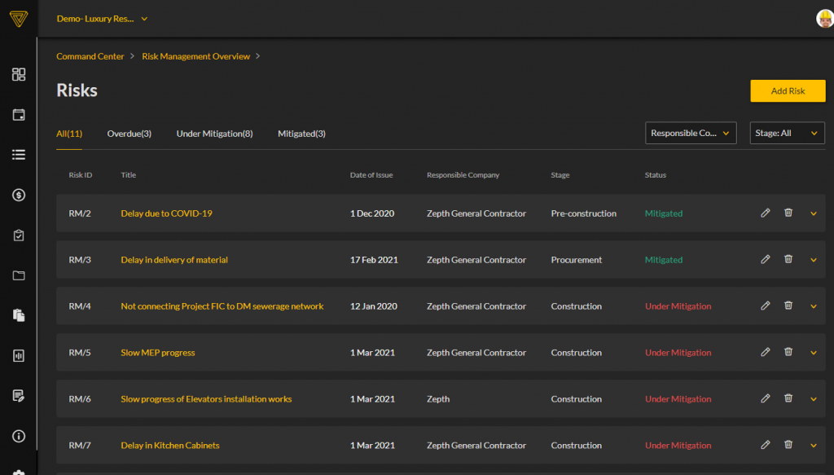Screen dimensions: 834x475
Task: Open the calendar icon in sidebar
Action: pos(19,115)
